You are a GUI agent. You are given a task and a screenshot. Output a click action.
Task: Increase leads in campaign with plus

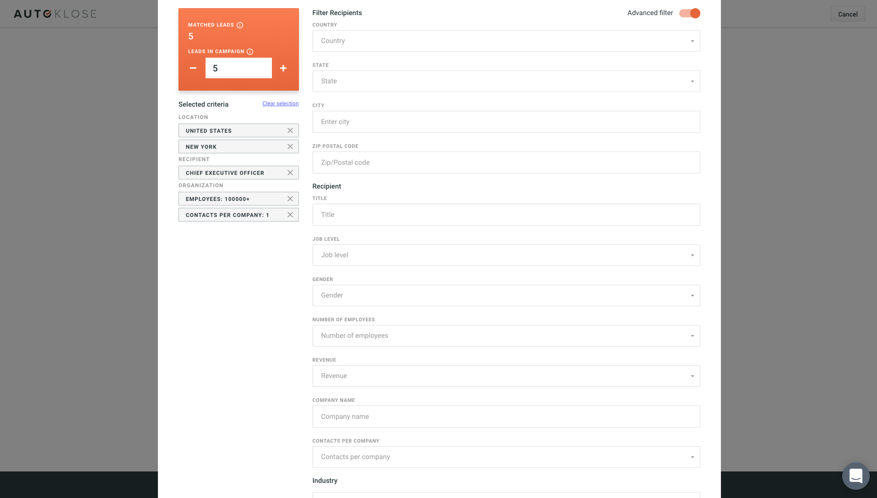tap(283, 68)
